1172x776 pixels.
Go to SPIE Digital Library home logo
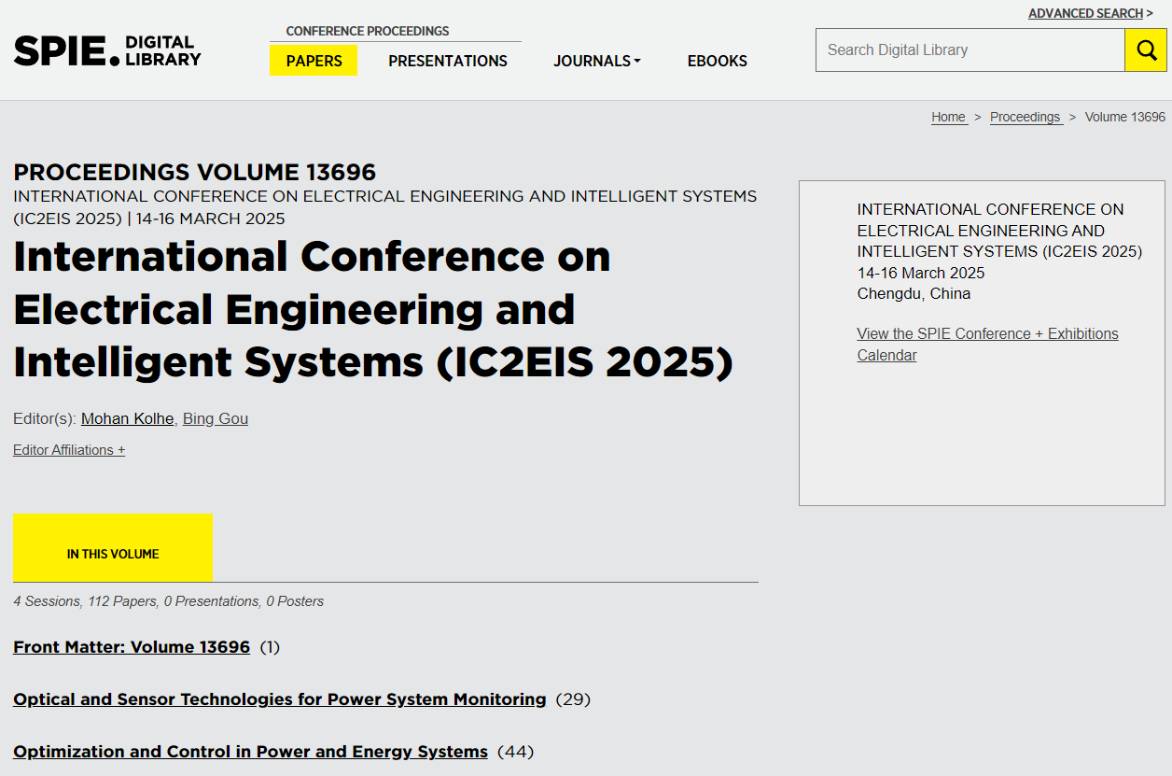[x=107, y=50]
